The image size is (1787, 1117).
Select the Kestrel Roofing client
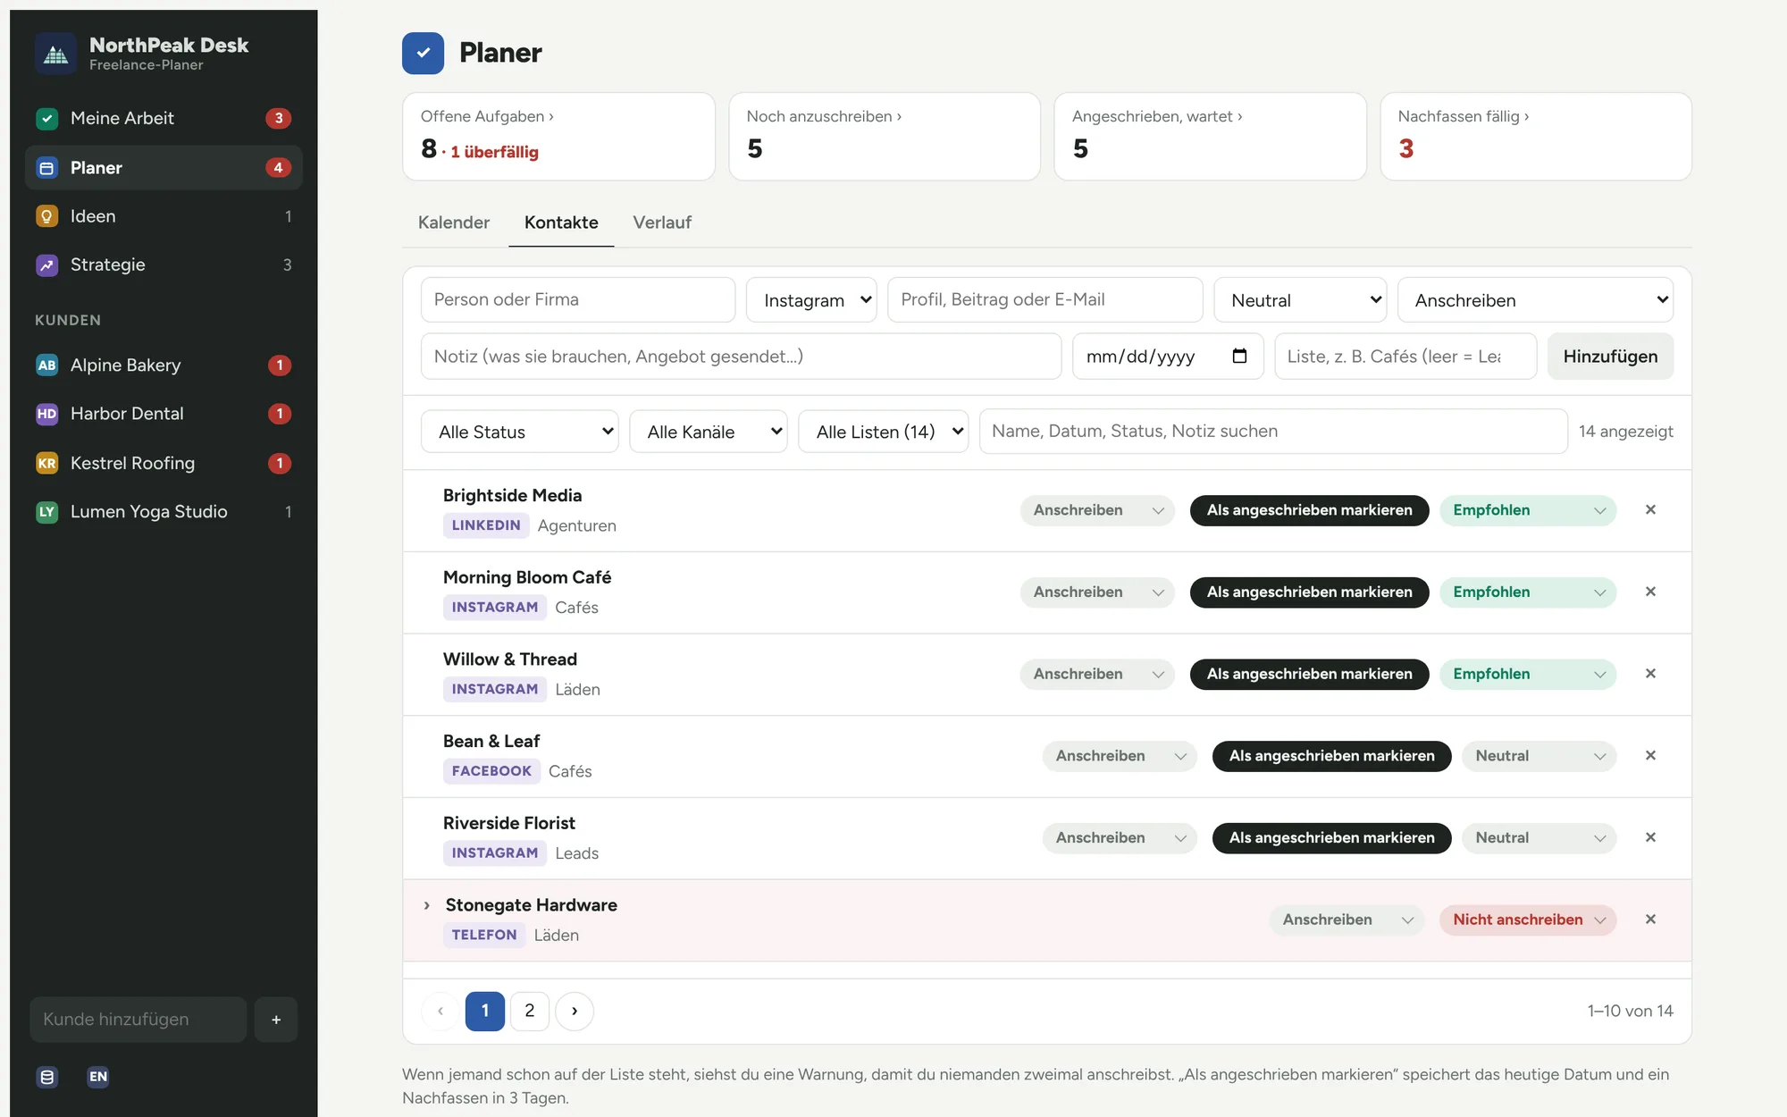tap(164, 463)
